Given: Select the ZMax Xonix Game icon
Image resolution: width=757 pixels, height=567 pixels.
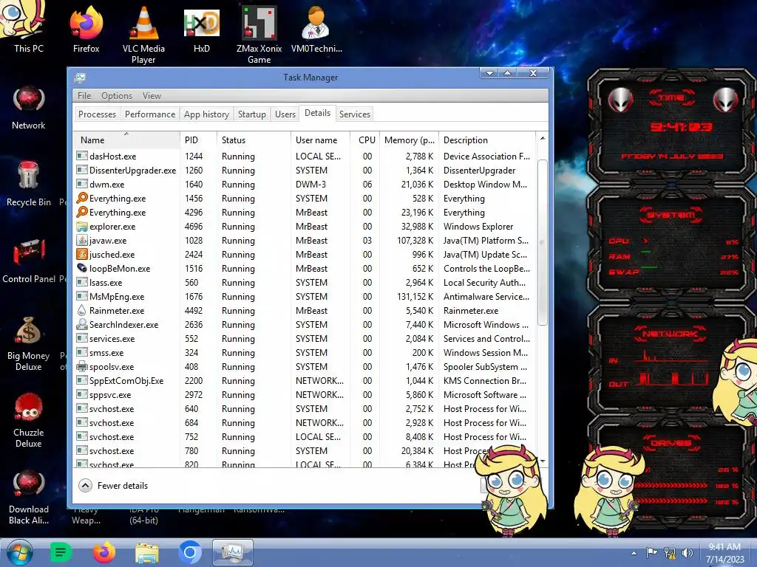Looking at the screenshot, I should [x=259, y=35].
